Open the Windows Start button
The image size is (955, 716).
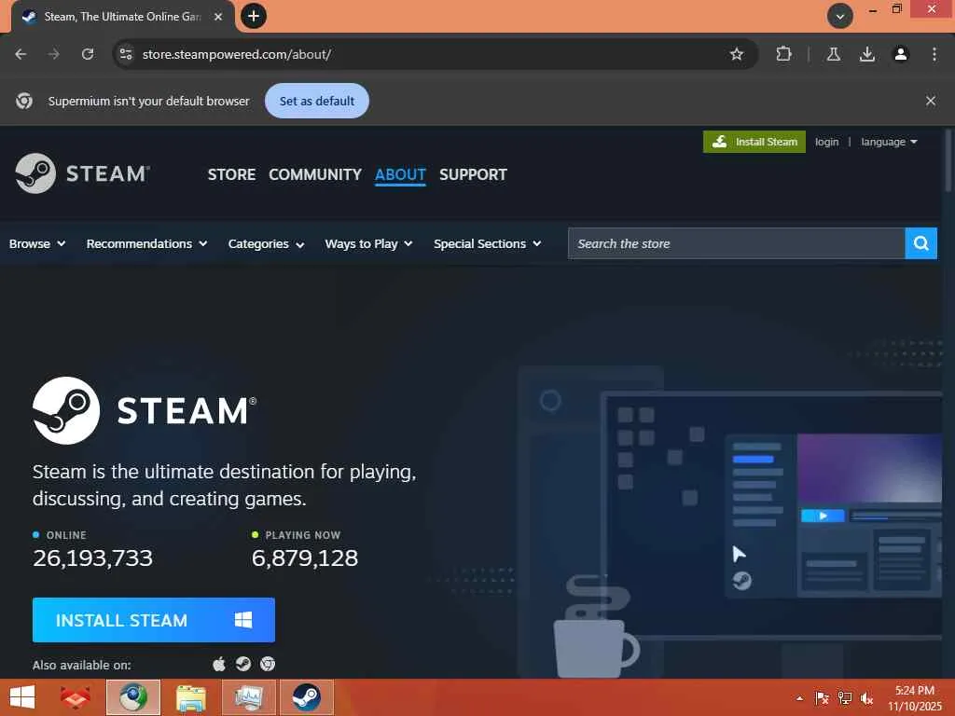pos(22,697)
